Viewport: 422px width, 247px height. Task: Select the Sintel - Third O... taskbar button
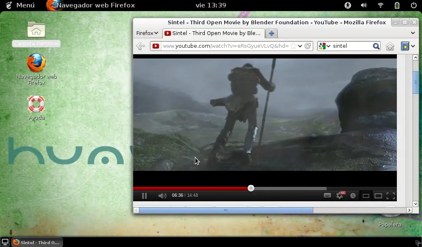pyautogui.click(x=37, y=242)
